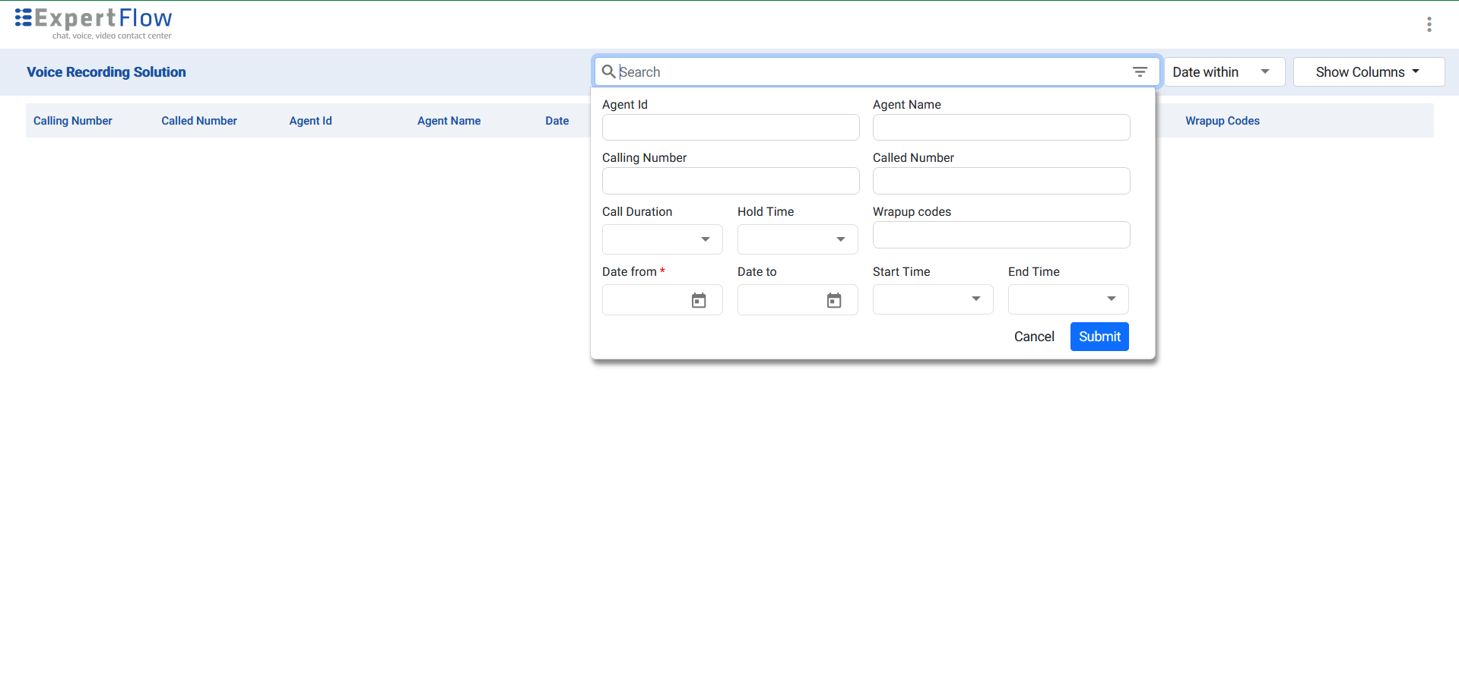Focus the Calling Number input
The height and width of the screenshot is (693, 1459).
(x=730, y=181)
